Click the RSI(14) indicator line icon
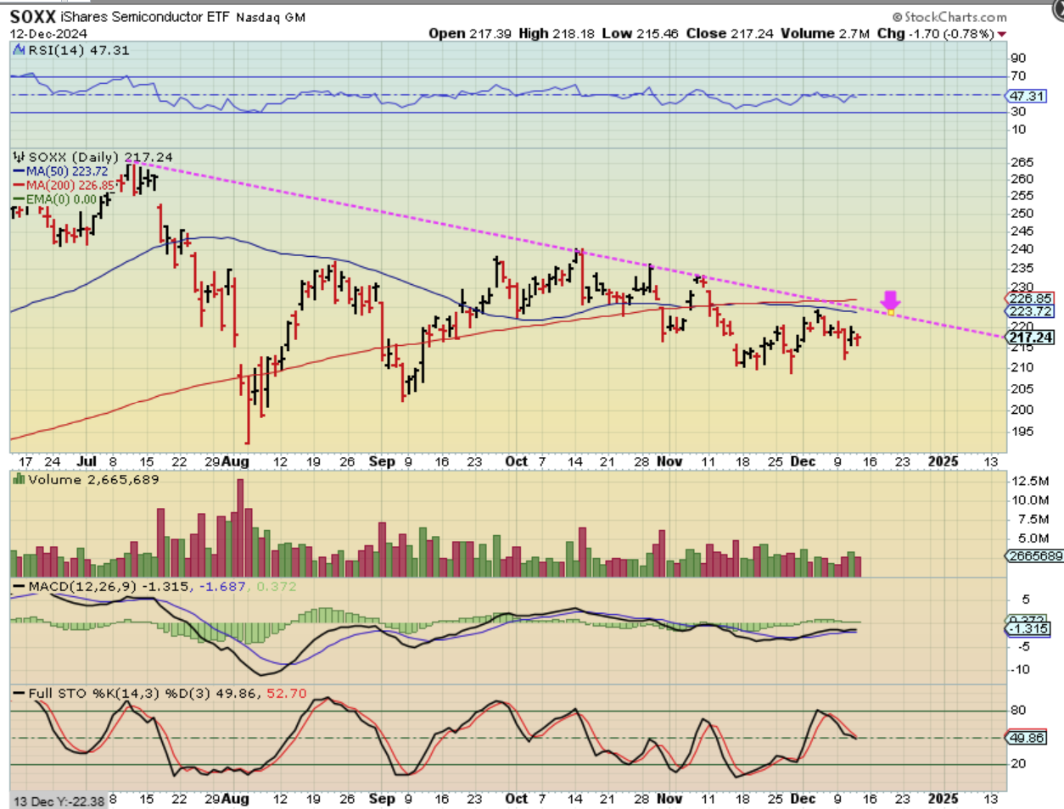Screen dimensions: 1064x809 click(20, 51)
